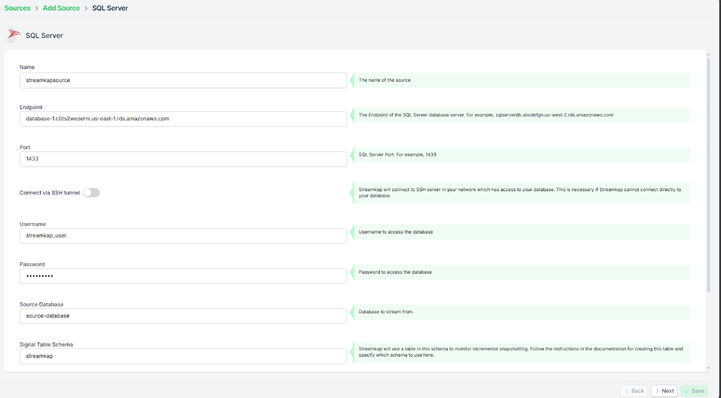
Task: Click the Back button
Action: (x=634, y=391)
